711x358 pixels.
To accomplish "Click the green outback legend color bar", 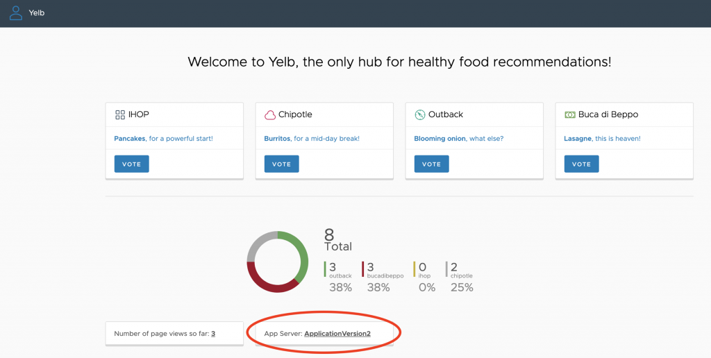I will 325,269.
